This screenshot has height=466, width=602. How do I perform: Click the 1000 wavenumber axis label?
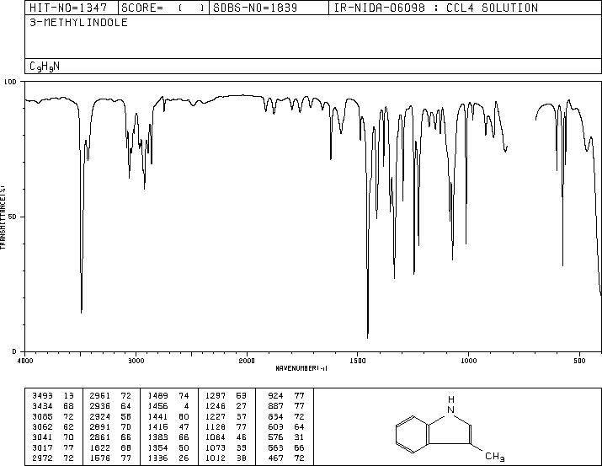point(468,361)
